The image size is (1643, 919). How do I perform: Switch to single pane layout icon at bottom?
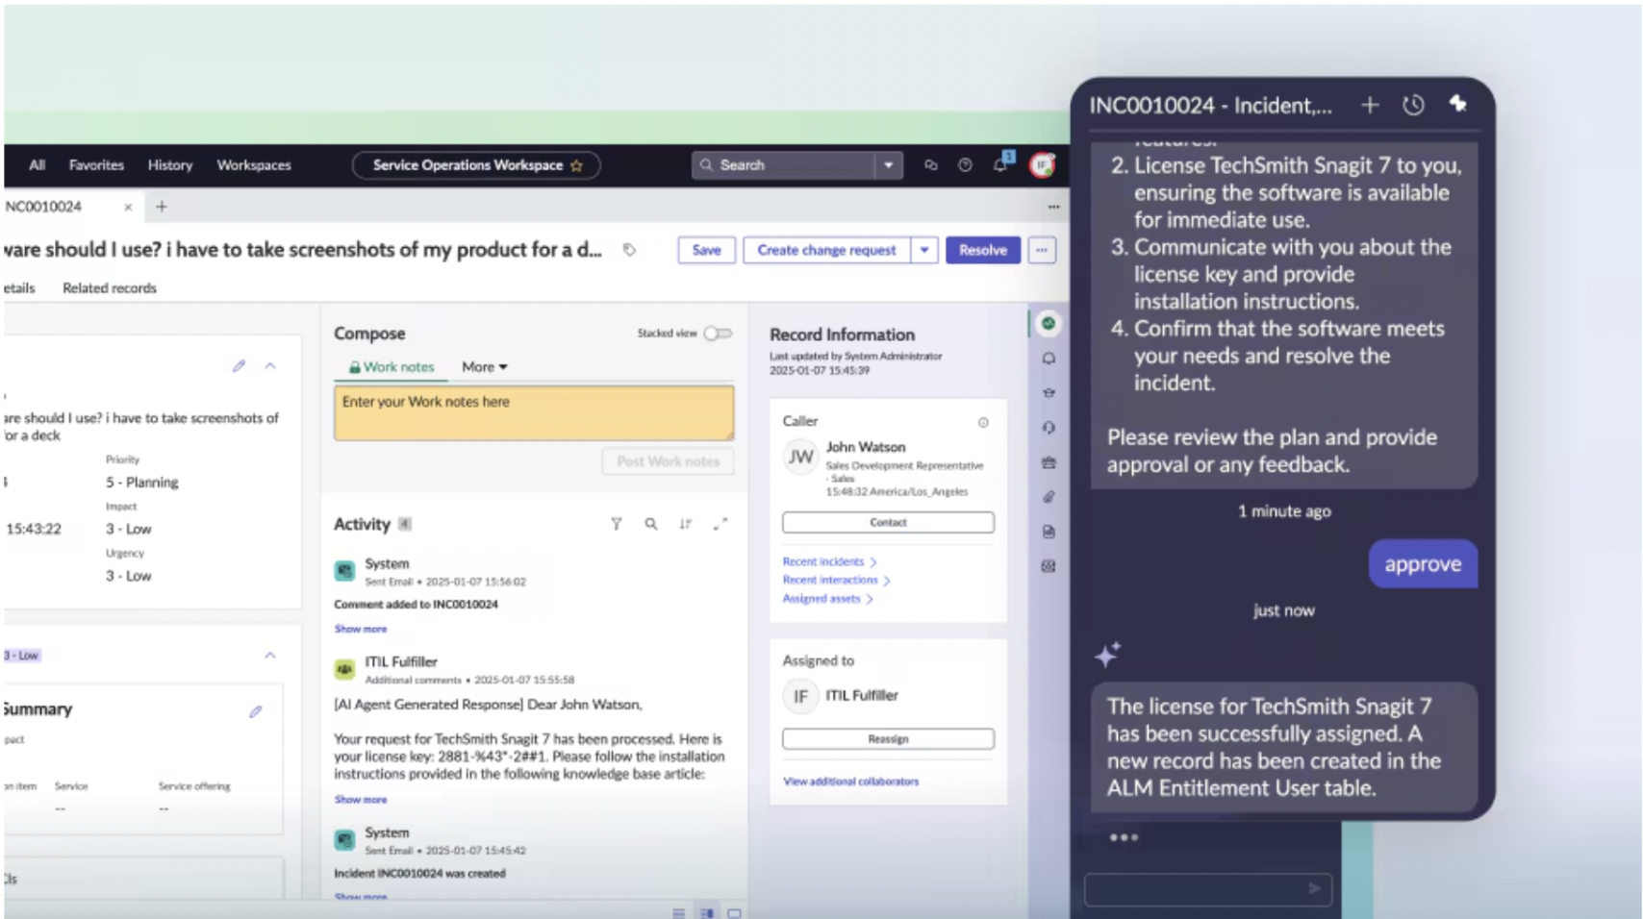coord(734,913)
